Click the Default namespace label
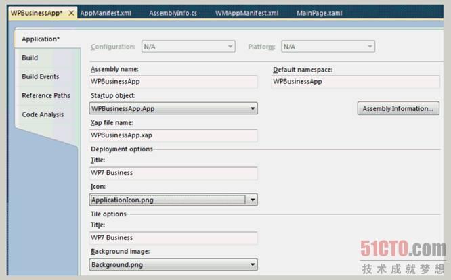Viewport: 451px width, 280px height. (x=303, y=70)
